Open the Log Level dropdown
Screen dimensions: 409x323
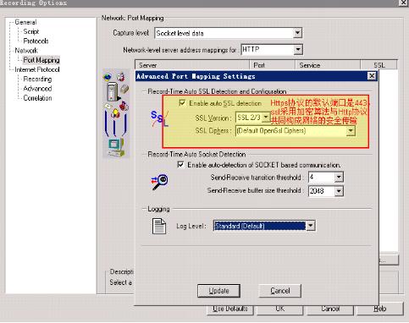coord(310,226)
